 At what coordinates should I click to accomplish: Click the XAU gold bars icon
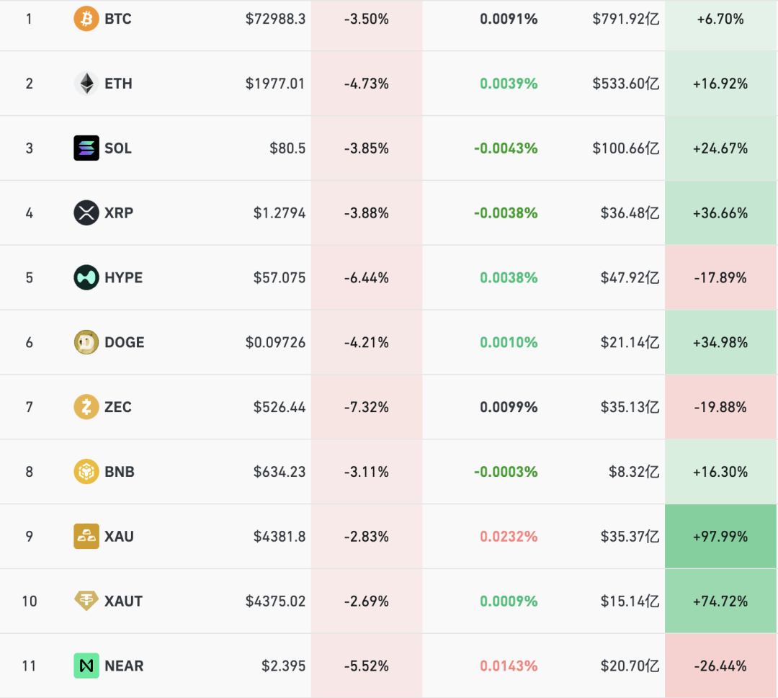(x=86, y=536)
